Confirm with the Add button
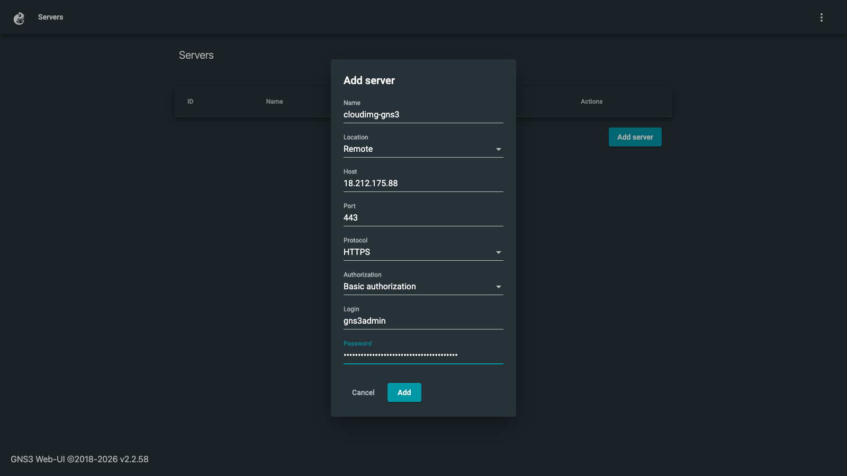This screenshot has width=847, height=476. tap(404, 392)
